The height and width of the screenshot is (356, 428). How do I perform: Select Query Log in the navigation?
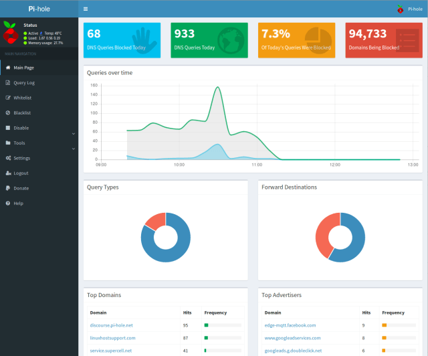tap(24, 83)
